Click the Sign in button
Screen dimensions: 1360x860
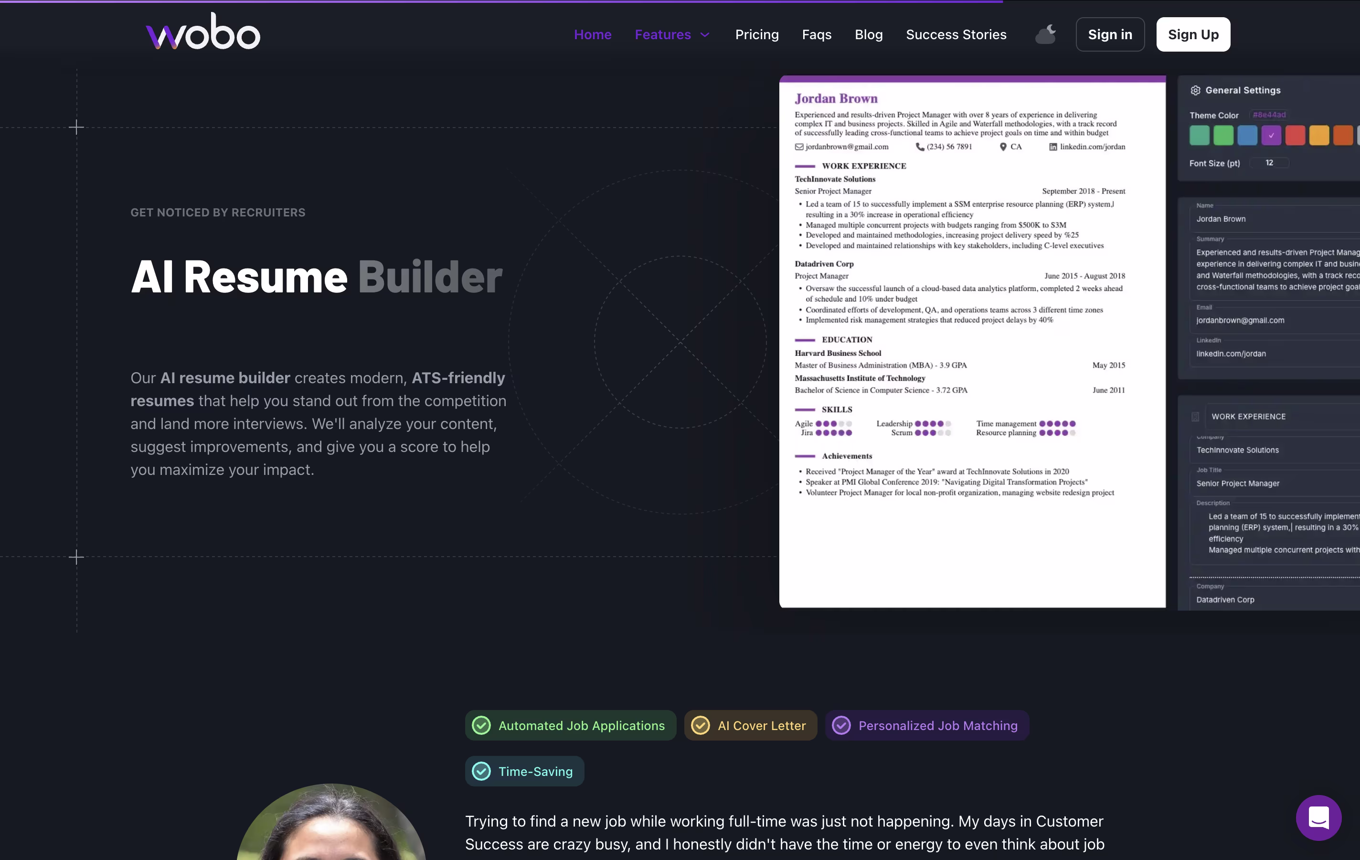(1110, 34)
